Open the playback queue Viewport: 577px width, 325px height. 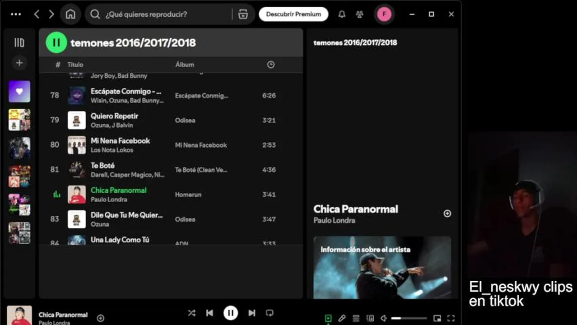pyautogui.click(x=356, y=318)
